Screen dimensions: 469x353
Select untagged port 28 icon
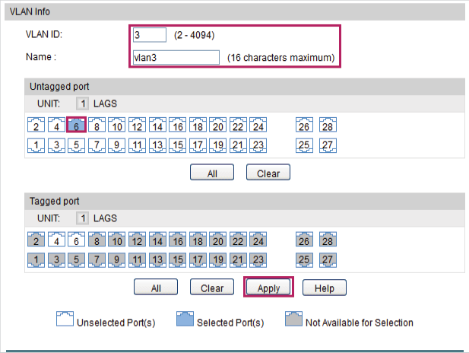click(328, 125)
